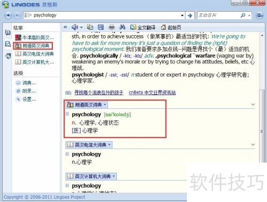The image size is (267, 202).
Task: Click the Lingoes parrot logo in the title bar
Action: [x=5, y=4]
